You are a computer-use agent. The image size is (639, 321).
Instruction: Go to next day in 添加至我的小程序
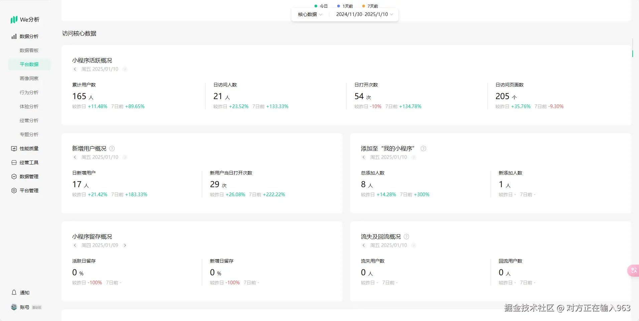[x=414, y=157]
